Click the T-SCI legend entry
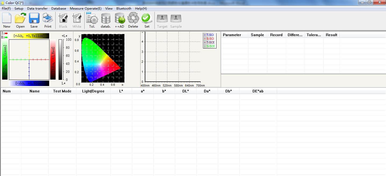Viewport: 386px width, 176px height. click(209, 35)
